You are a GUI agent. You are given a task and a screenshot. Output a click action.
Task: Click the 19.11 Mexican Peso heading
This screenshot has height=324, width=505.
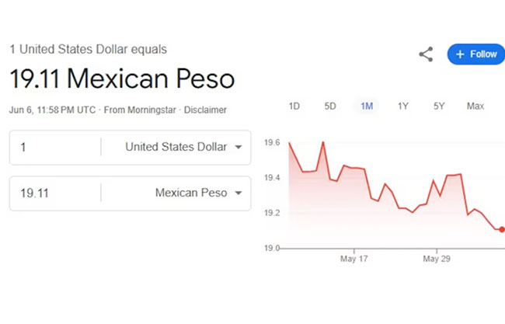[122, 78]
